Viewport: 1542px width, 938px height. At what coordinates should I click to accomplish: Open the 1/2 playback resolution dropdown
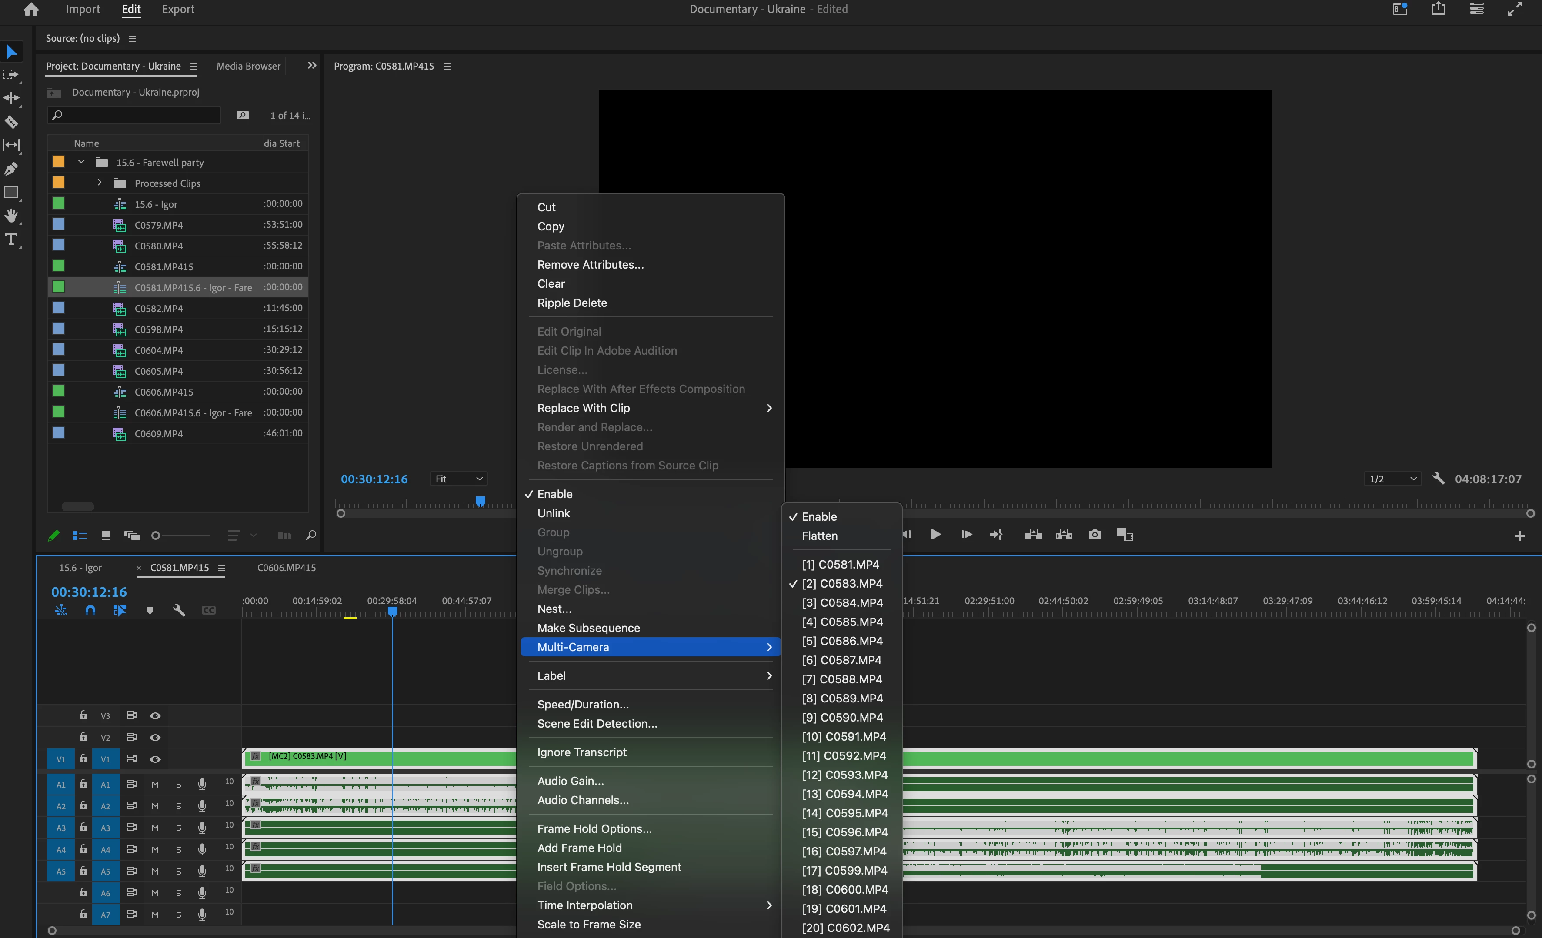point(1392,479)
